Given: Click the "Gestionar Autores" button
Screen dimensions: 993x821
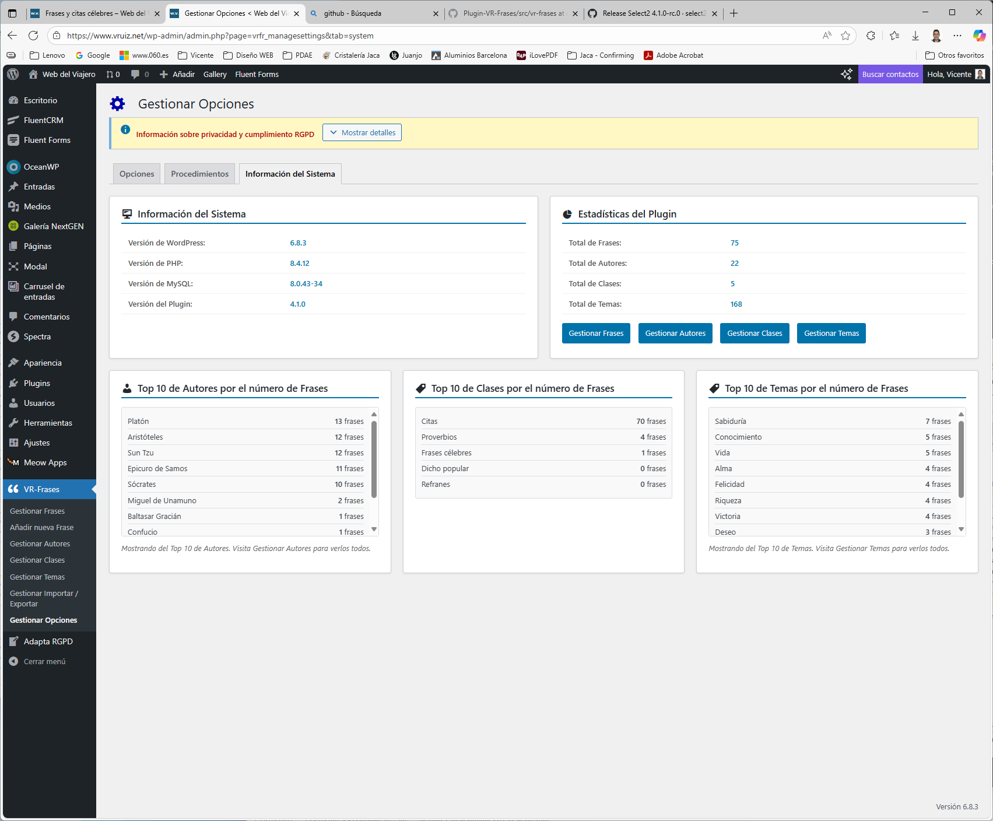Looking at the screenshot, I should pyautogui.click(x=675, y=333).
